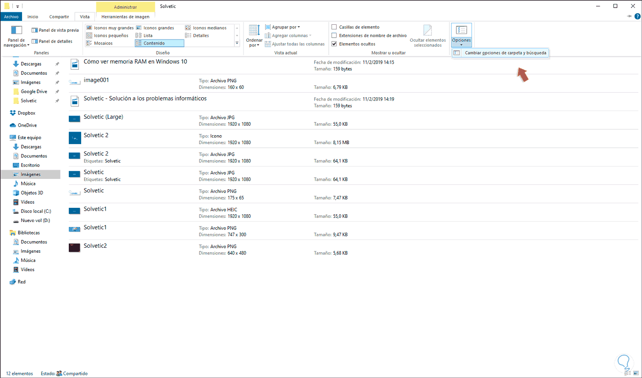This screenshot has height=378, width=642.
Task: Select the Solvetic1 HEIC file name
Action: (x=95, y=209)
